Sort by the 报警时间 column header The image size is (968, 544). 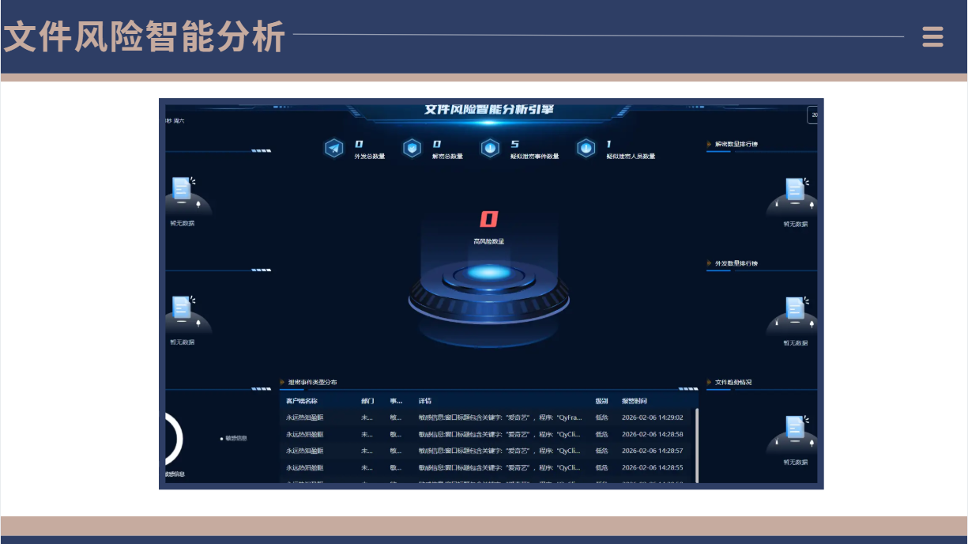tap(634, 401)
